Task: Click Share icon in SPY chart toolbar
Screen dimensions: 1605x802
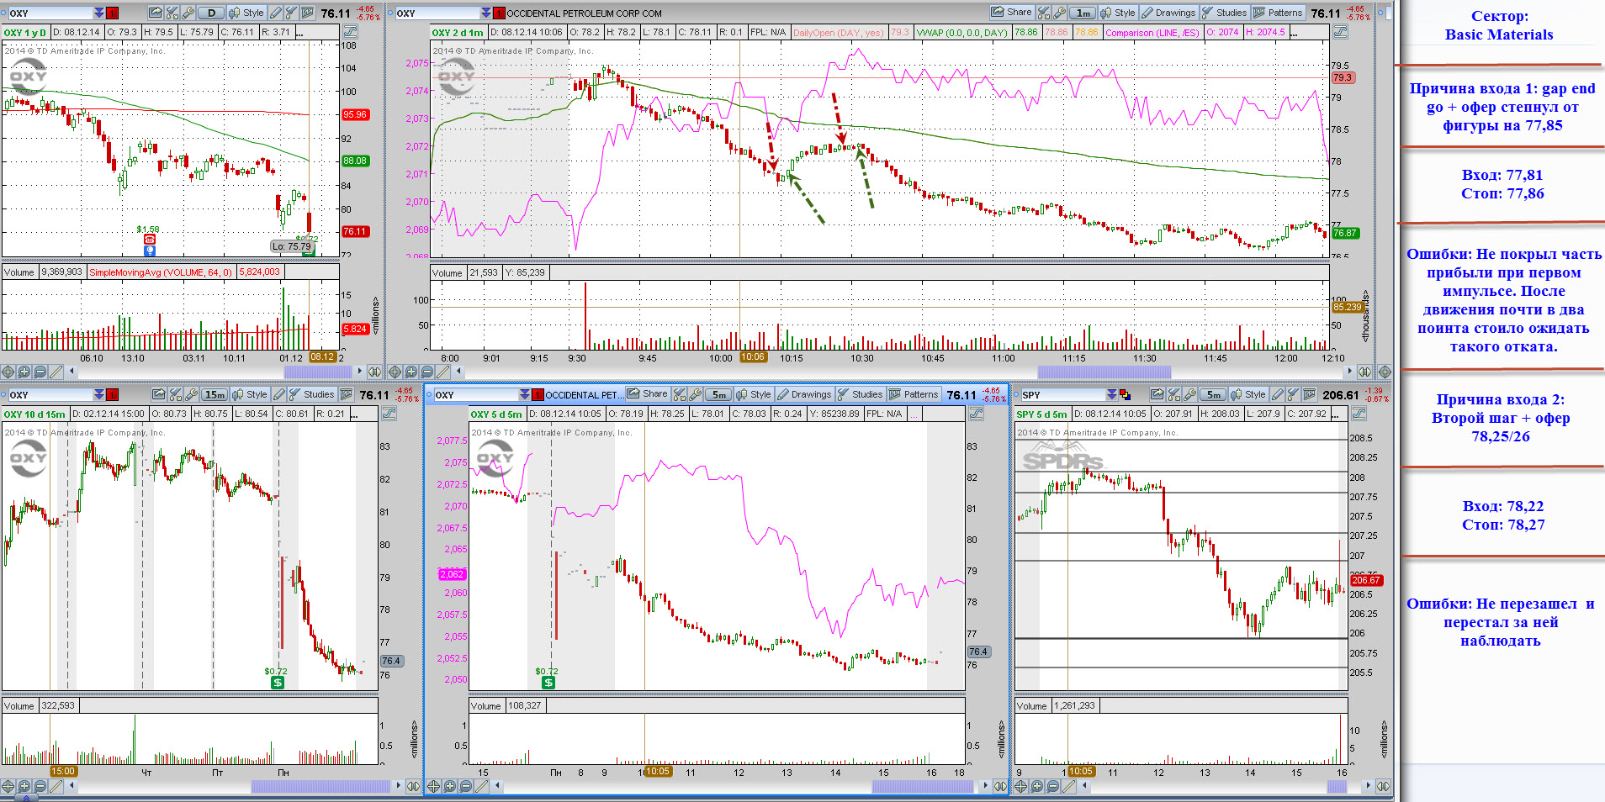Action: pyautogui.click(x=1157, y=394)
